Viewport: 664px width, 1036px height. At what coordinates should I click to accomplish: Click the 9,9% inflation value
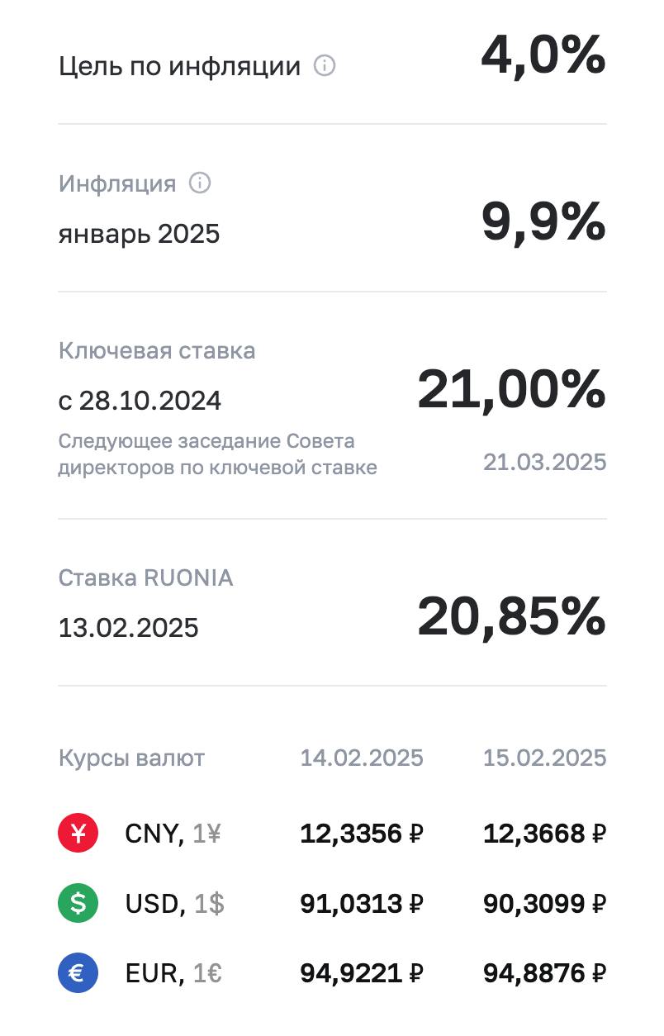pos(543,223)
